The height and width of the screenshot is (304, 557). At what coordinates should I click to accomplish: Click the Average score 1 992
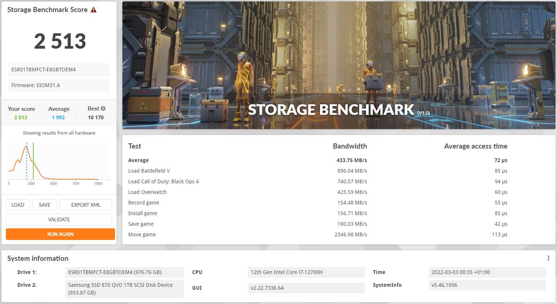[58, 117]
